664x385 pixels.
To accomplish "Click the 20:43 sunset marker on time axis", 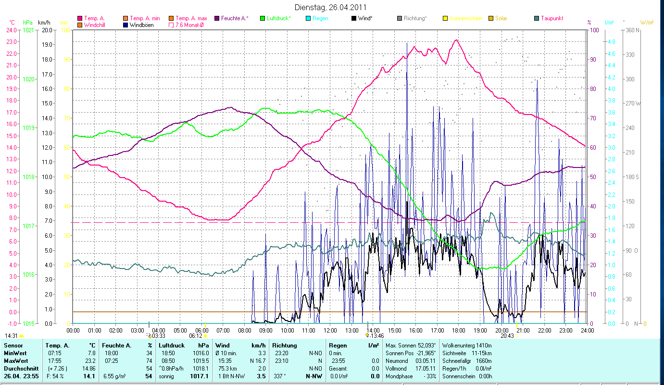I will (508, 336).
